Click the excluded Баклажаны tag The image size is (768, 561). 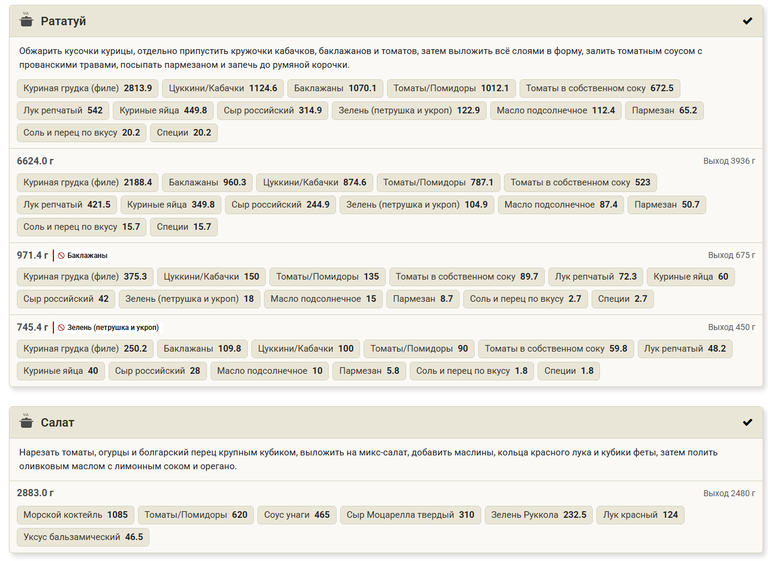(x=83, y=256)
